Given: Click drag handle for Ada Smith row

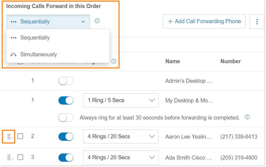Looking at the screenshot, I should (9, 157).
